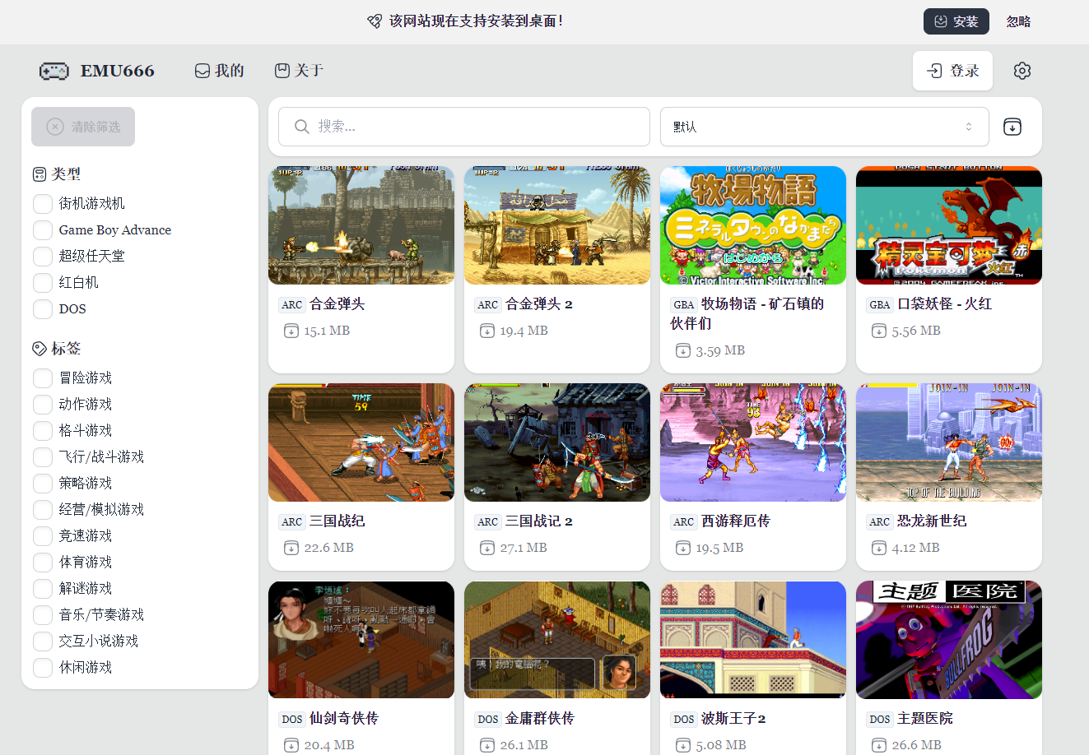Open the 主题医院 cover thumbnail
This screenshot has width=1089, height=755.
point(949,640)
